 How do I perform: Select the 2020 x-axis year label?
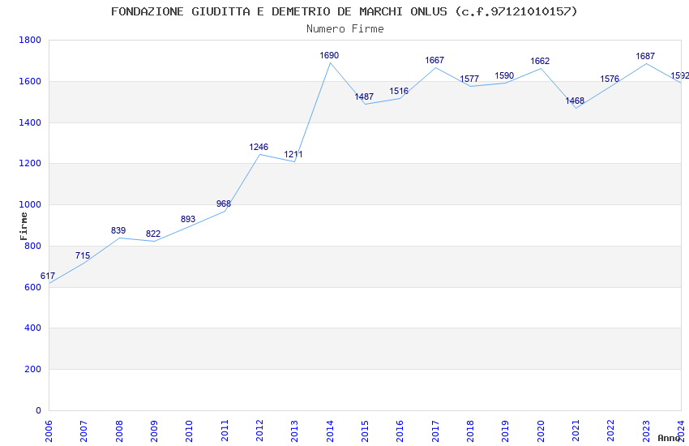(541, 431)
